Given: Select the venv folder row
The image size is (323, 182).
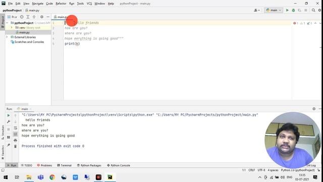Looking at the screenshot, I should tap(28, 28).
